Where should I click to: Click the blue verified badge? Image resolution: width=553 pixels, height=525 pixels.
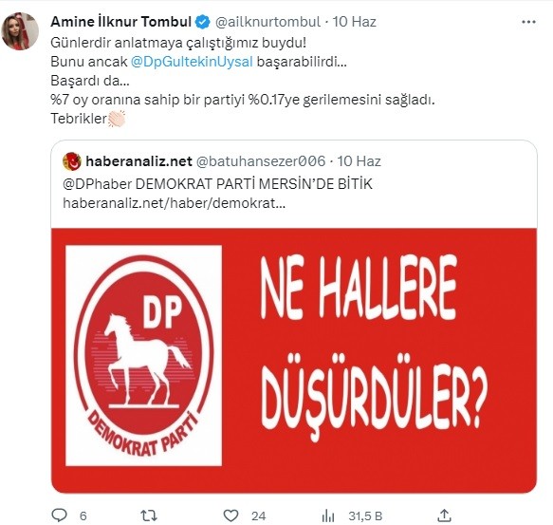click(x=202, y=22)
